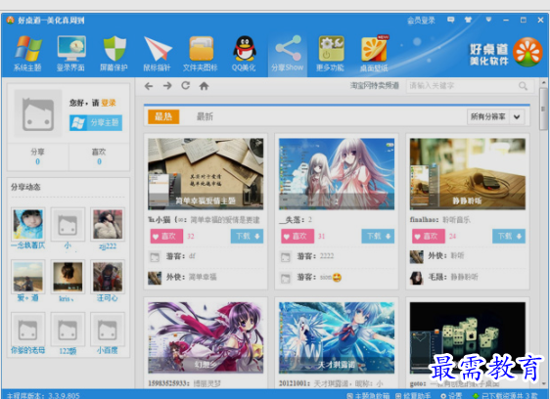Viewport: 550px width, 399px height.
Task: Download the 简单幸福爱情主题 theme
Action: pos(247,237)
